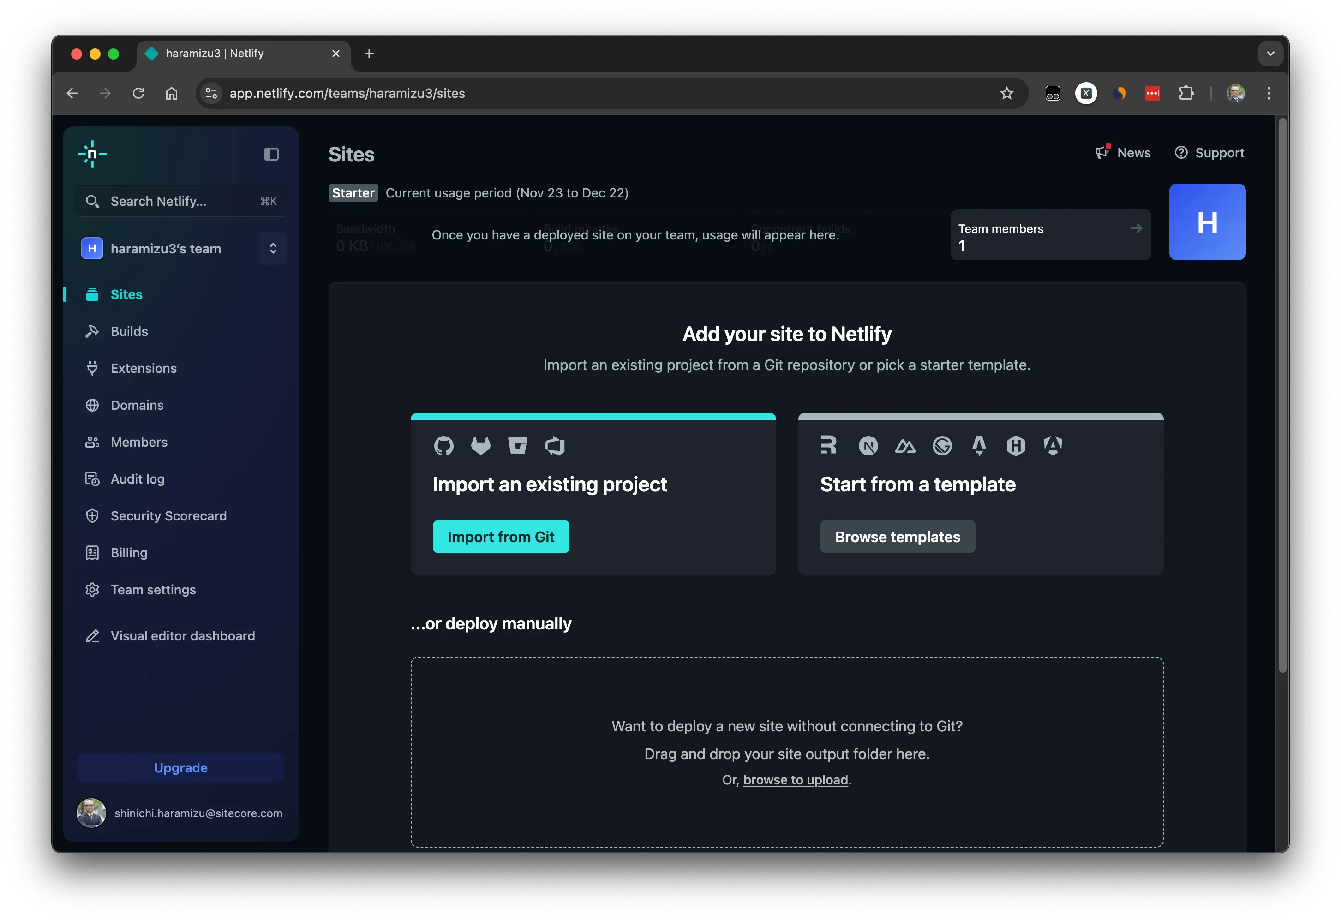Click the GitLab import icon
The height and width of the screenshot is (921, 1341).
[x=480, y=445]
